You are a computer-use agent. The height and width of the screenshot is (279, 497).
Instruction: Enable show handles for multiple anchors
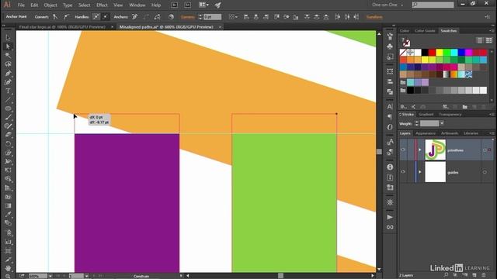[96, 17]
